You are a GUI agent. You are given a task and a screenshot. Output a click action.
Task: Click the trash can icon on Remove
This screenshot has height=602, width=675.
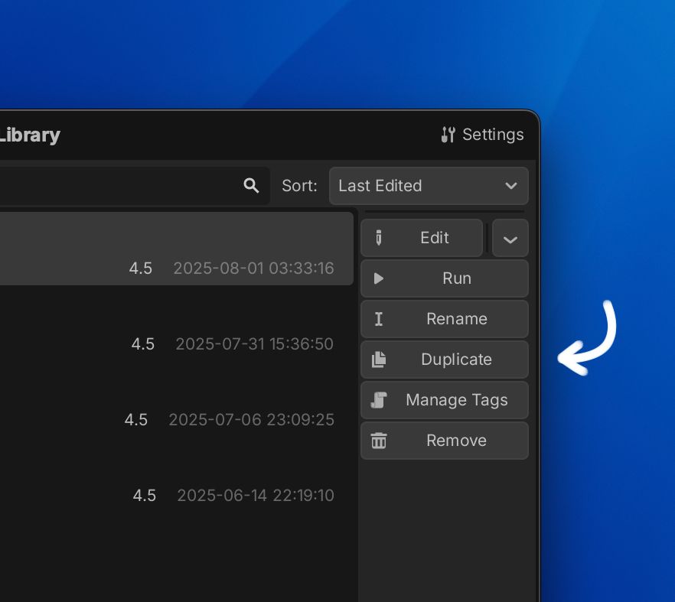tap(378, 440)
